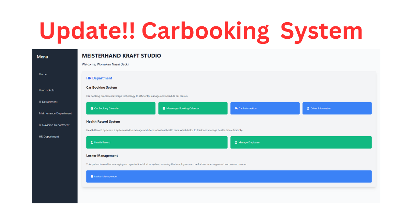The width and height of the screenshot is (412, 215).
Task: Click the person icon on Manage Employee
Action: pyautogui.click(x=236, y=142)
